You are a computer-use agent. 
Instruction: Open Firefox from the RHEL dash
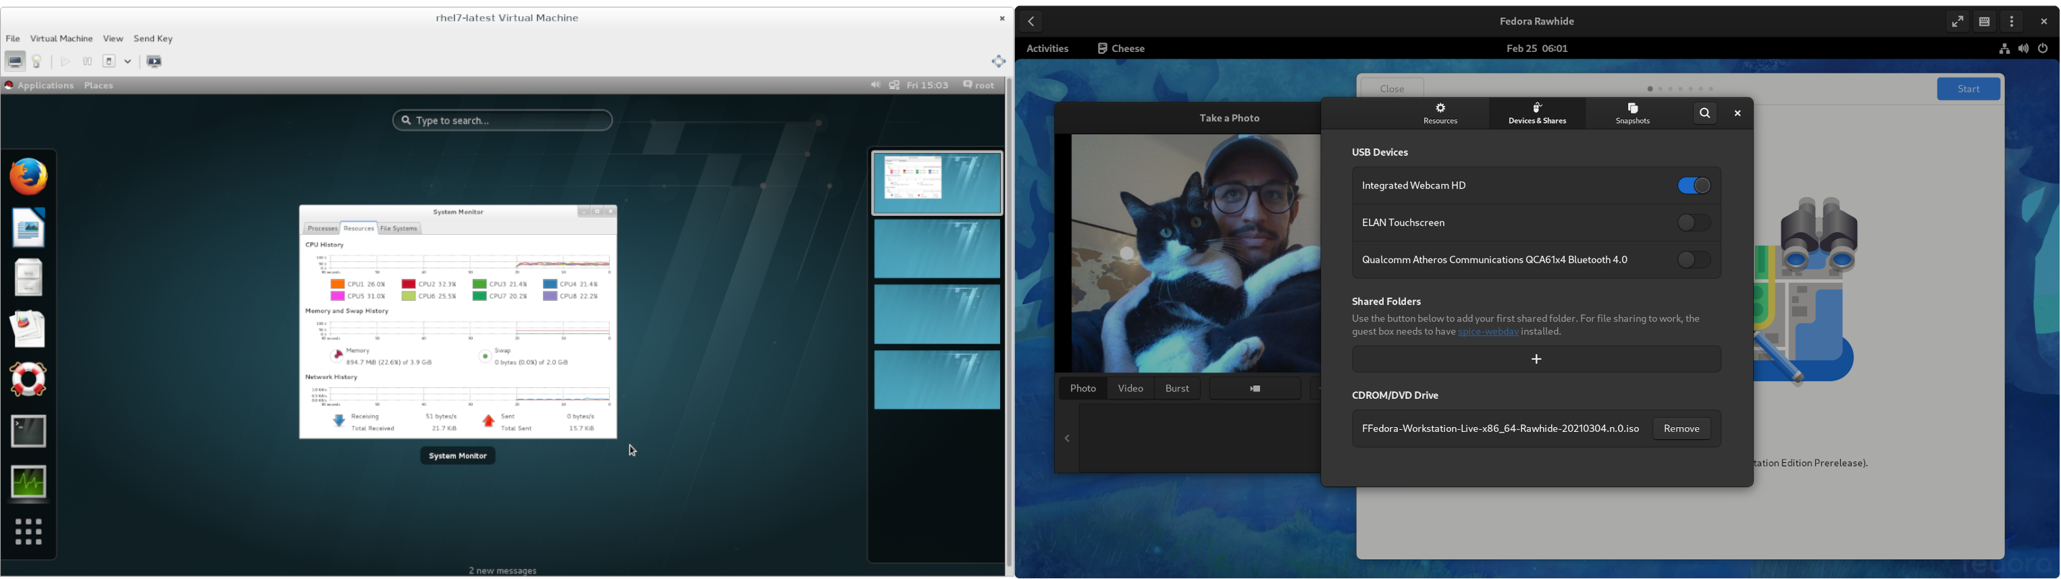tap(29, 176)
